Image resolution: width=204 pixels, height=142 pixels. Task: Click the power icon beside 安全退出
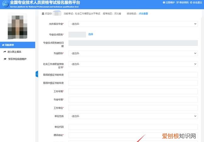coord(191,3)
